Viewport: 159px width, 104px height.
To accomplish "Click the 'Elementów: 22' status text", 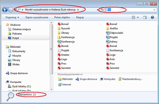I will (x=27, y=95).
